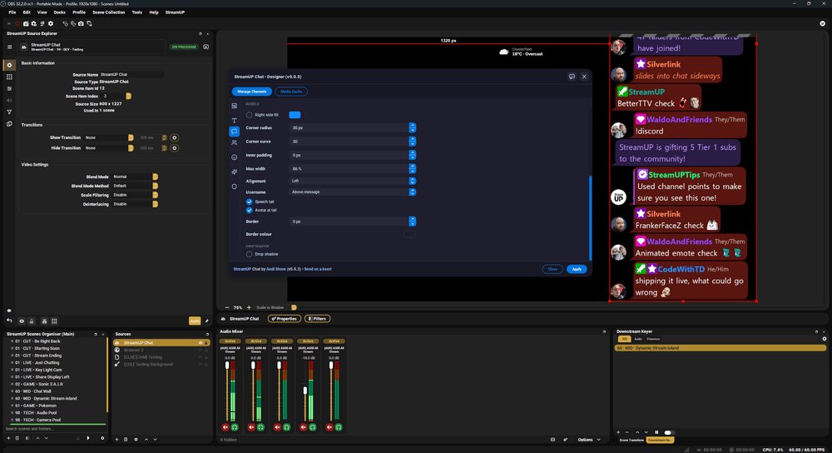Image resolution: width=832 pixels, height=453 pixels.
Task: Open the shield moderation section in Designer sidebar
Action: coord(234,187)
